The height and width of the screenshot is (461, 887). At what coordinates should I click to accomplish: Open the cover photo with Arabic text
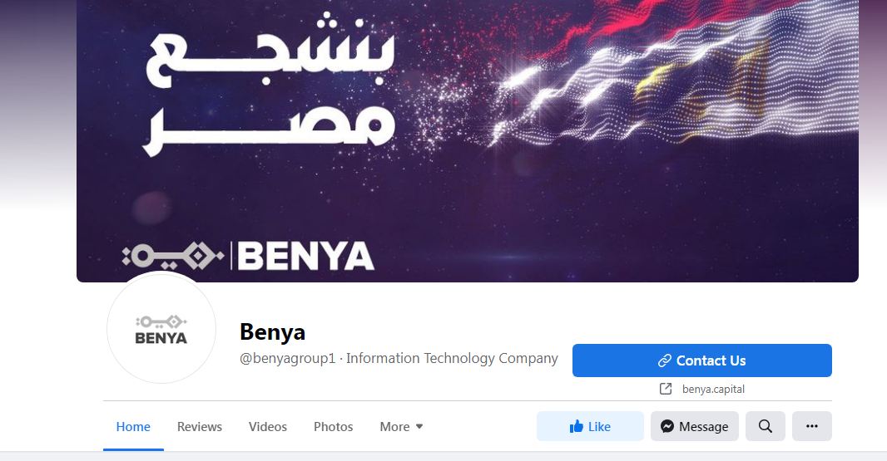click(468, 140)
